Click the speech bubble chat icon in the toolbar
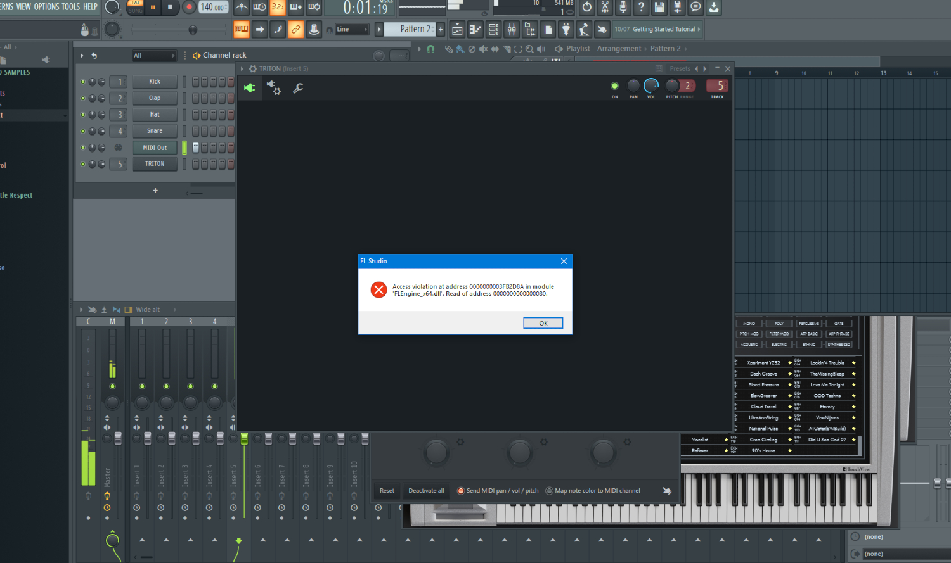The width and height of the screenshot is (951, 563). coord(695,8)
